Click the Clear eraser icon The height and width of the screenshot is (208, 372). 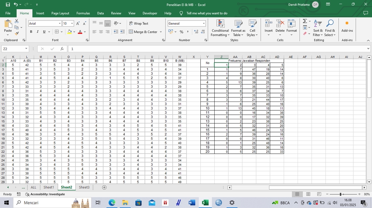pos(305,34)
